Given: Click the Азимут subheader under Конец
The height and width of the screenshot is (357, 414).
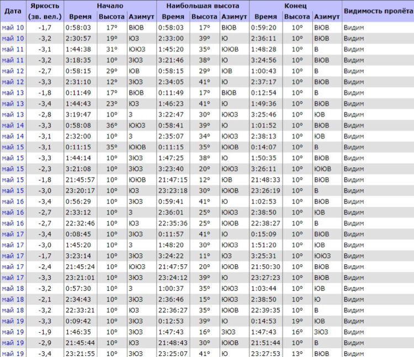Looking at the screenshot, I should pos(327,17).
